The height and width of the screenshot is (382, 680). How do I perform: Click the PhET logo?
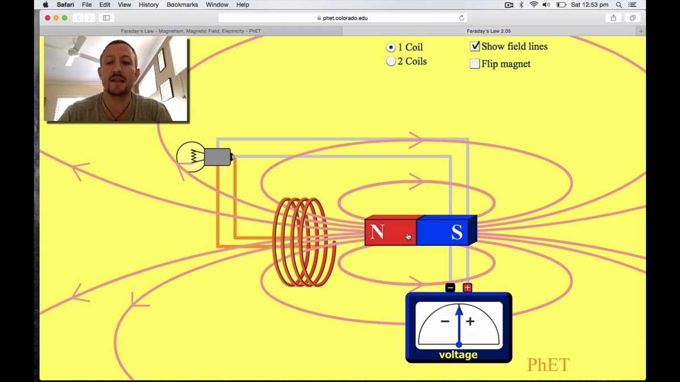pos(548,365)
